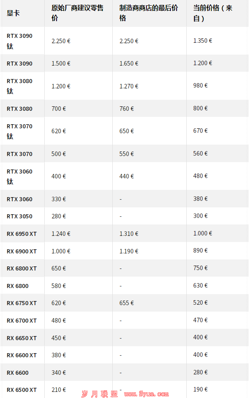The height and width of the screenshot is (398, 249).
Task: Select the 1.190 € price for RX 6900 XT
Action: click(x=129, y=251)
